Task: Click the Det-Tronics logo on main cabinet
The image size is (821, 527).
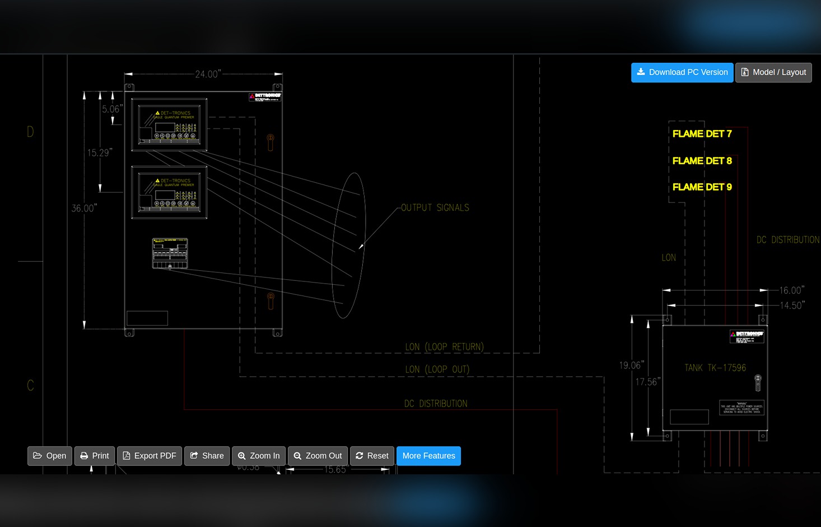Action: (265, 97)
